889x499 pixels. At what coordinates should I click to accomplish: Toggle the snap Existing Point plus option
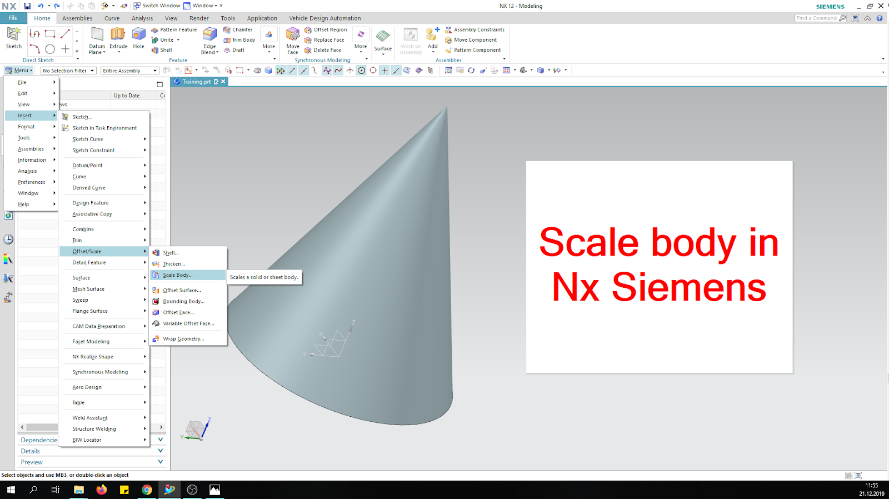384,71
